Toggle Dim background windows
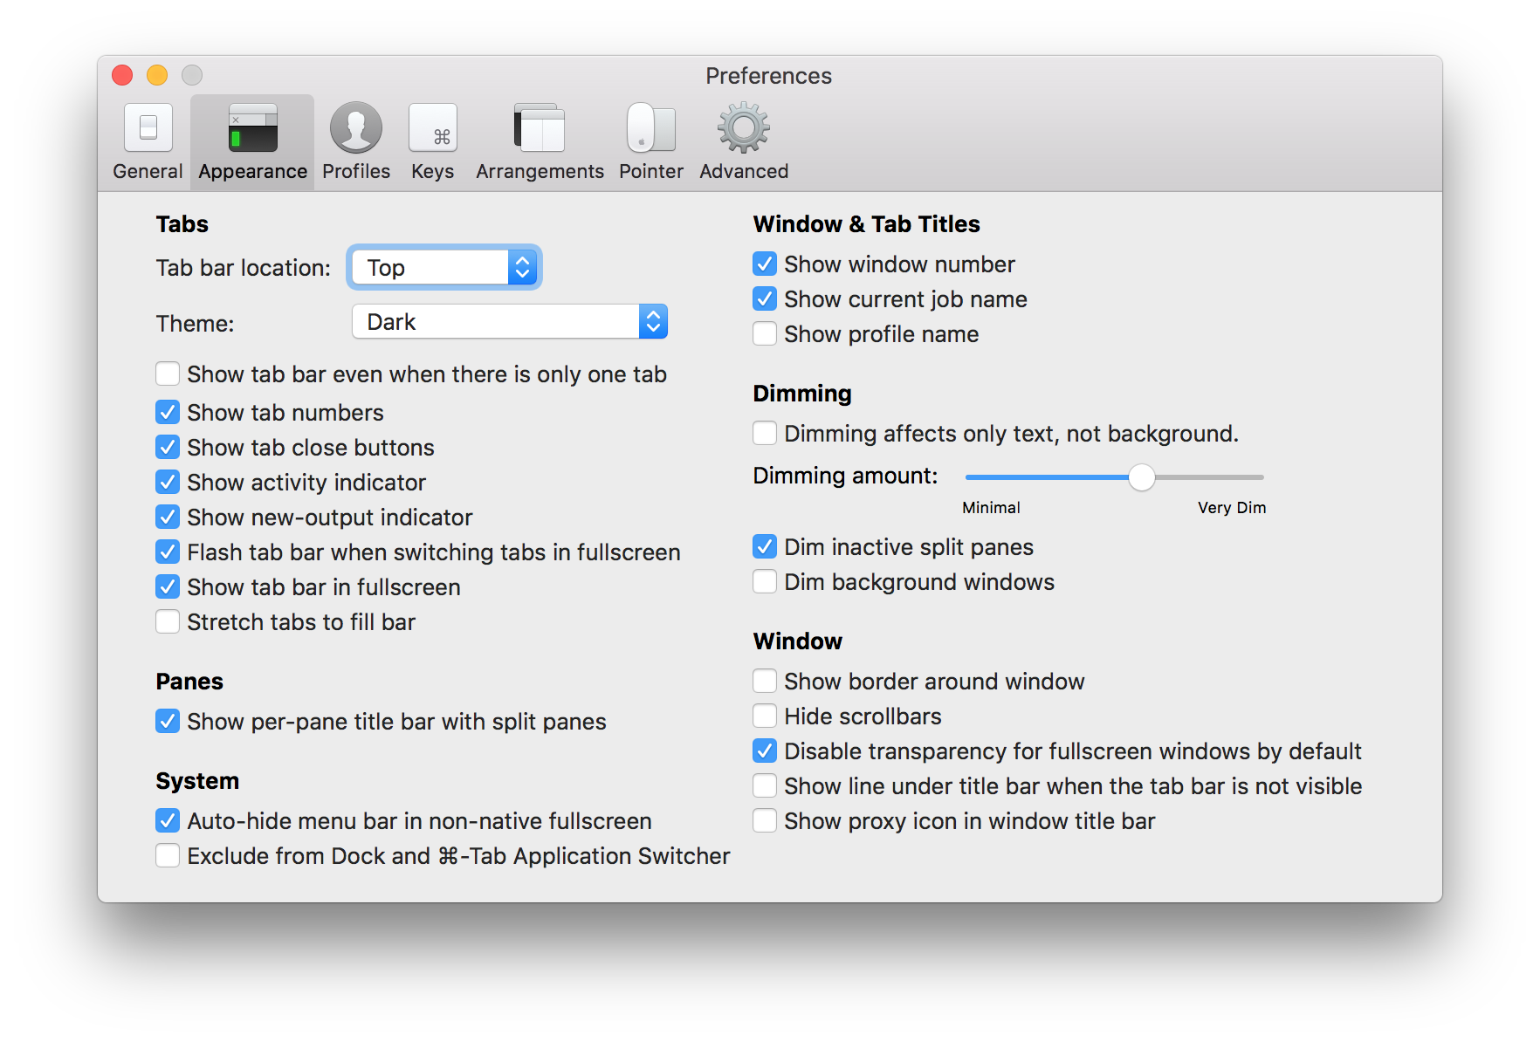The image size is (1540, 1042). (x=764, y=581)
